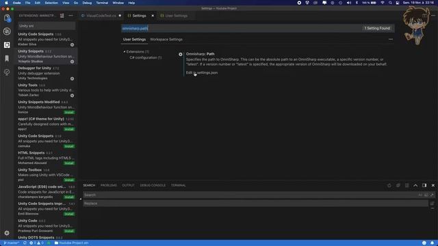438x246 pixels.
Task: Click the git branch master in the status bar
Action: [x=12, y=243]
